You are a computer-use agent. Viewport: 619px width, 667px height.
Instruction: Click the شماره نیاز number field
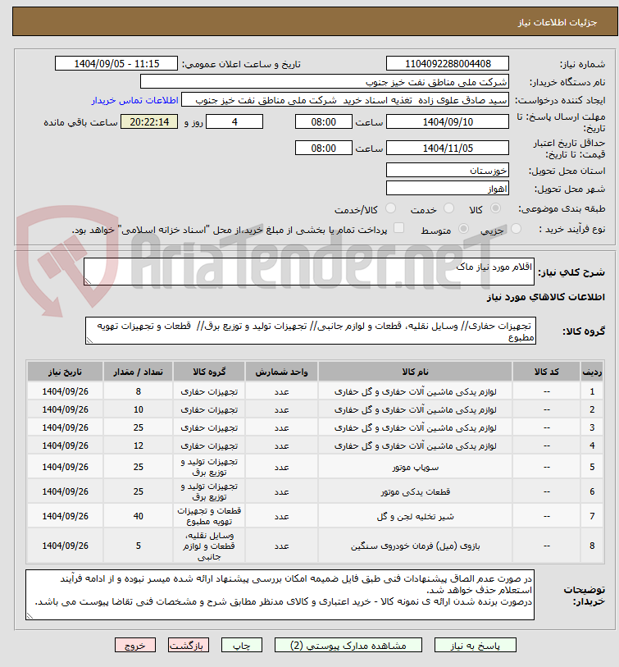coord(448,64)
